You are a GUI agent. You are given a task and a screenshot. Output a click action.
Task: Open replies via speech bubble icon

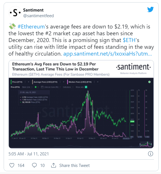(x=34, y=165)
